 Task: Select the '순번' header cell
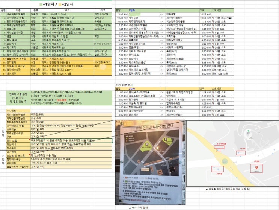point(3,10)
